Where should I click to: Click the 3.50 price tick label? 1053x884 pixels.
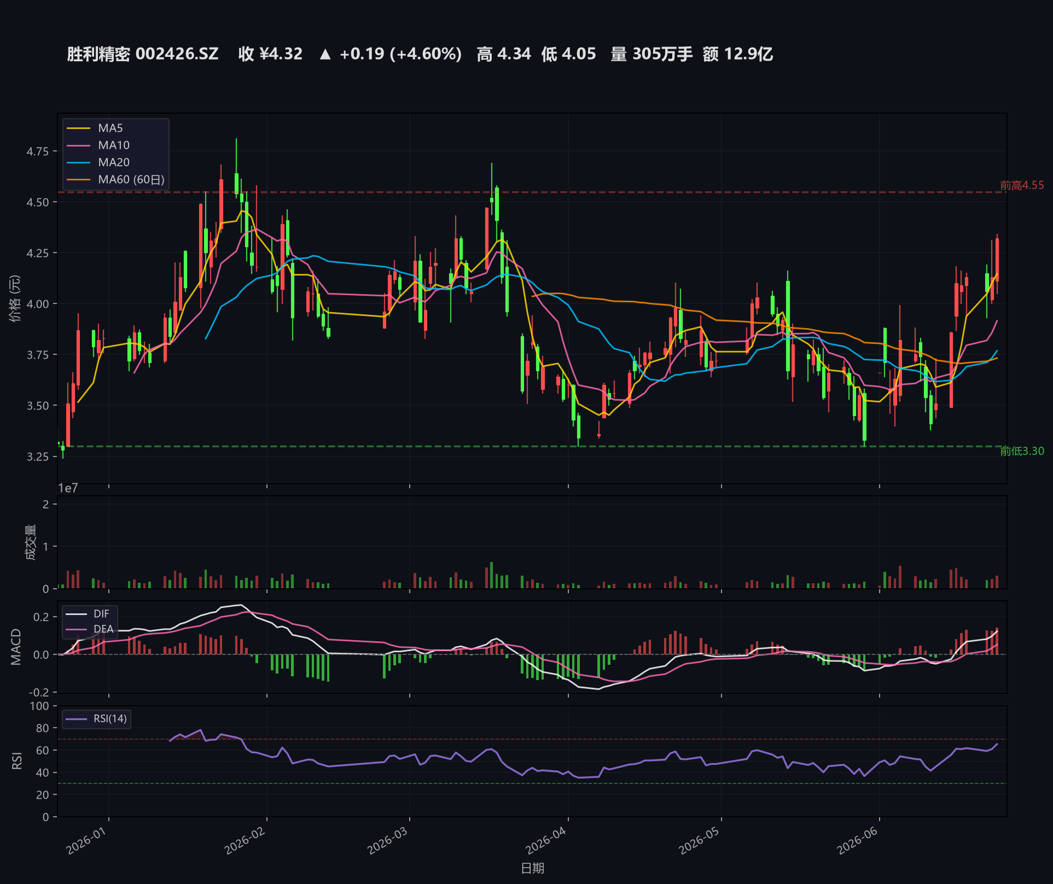pos(38,406)
